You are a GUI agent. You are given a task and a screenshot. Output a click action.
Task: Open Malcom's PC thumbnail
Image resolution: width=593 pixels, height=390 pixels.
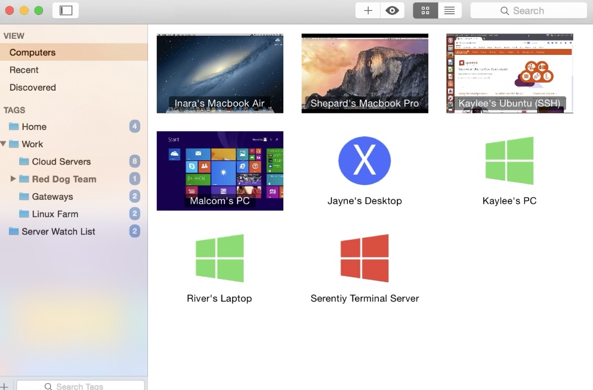pos(220,171)
